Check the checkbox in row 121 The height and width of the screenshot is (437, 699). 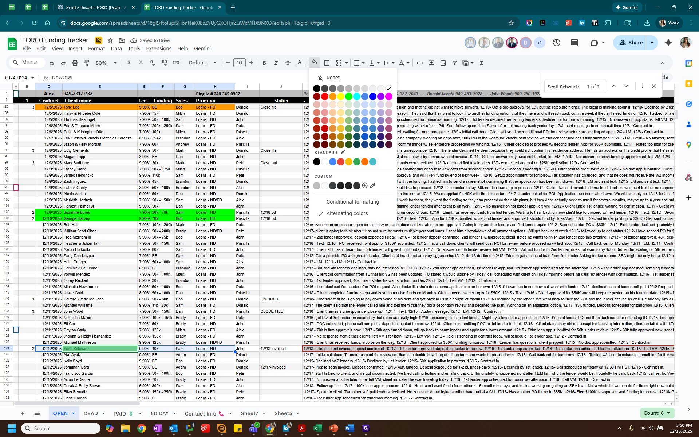click(16, 330)
